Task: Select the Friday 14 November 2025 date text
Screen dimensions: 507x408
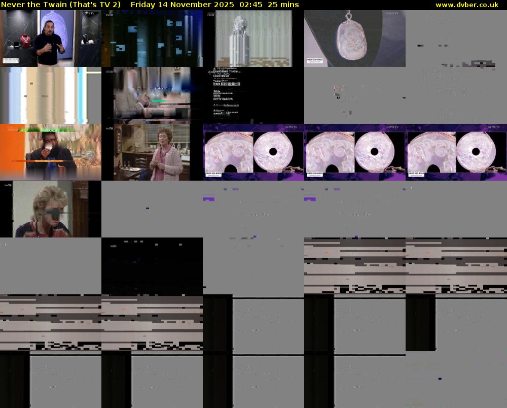Action: pos(182,5)
